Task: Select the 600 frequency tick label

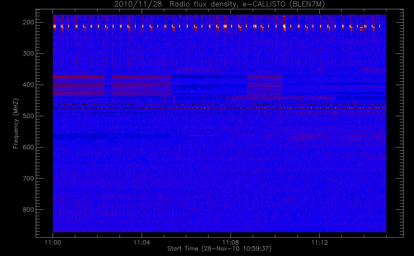Action: tap(28, 147)
